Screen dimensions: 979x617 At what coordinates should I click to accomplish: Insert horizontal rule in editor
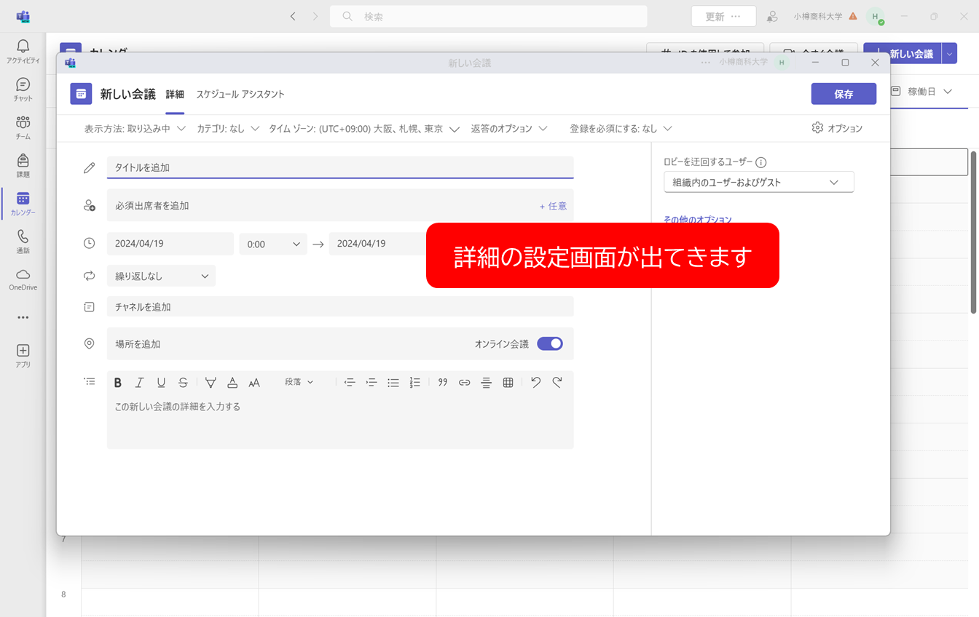487,383
